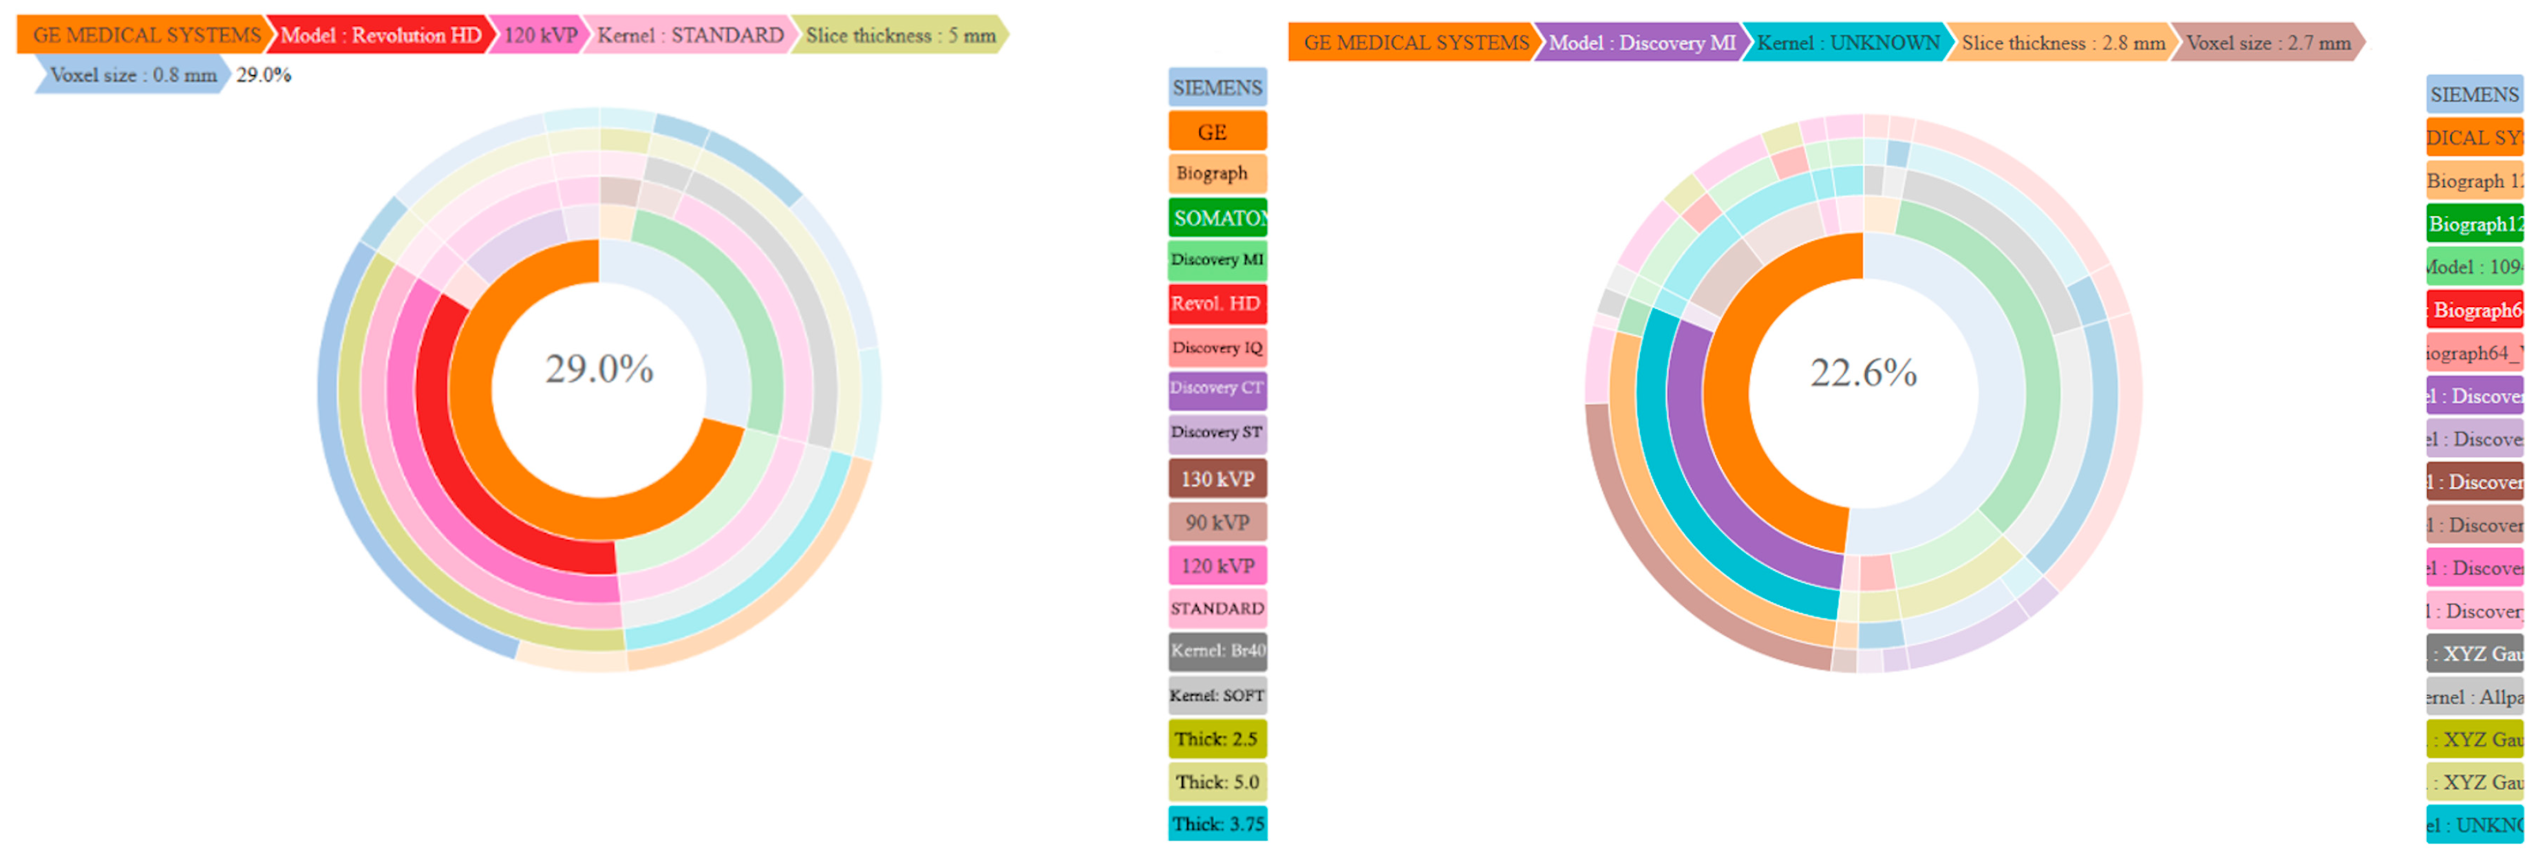Click the 29.0% text beside the breadcrumb
The height and width of the screenshot is (858, 2536).
pyautogui.click(x=264, y=75)
